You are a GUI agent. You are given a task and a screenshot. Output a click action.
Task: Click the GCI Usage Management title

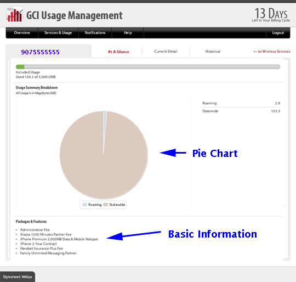(x=75, y=15)
